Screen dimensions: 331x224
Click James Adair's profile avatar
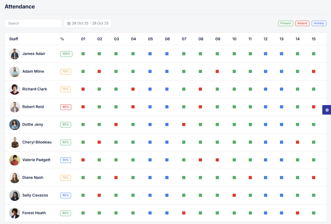tap(15, 54)
